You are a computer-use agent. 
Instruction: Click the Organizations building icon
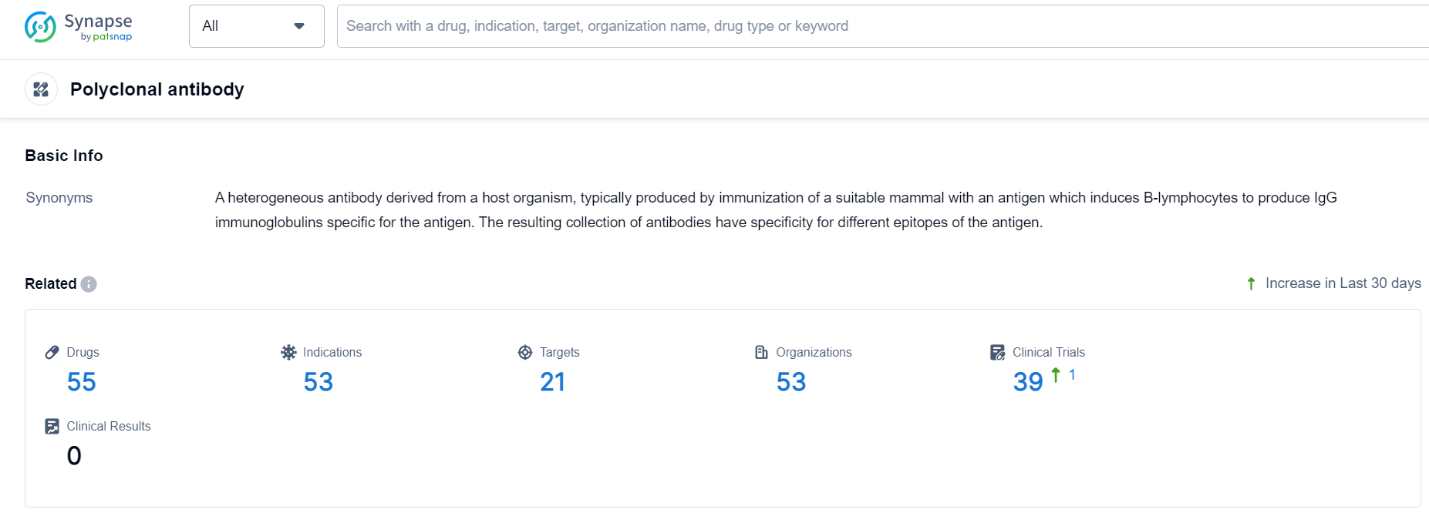761,352
